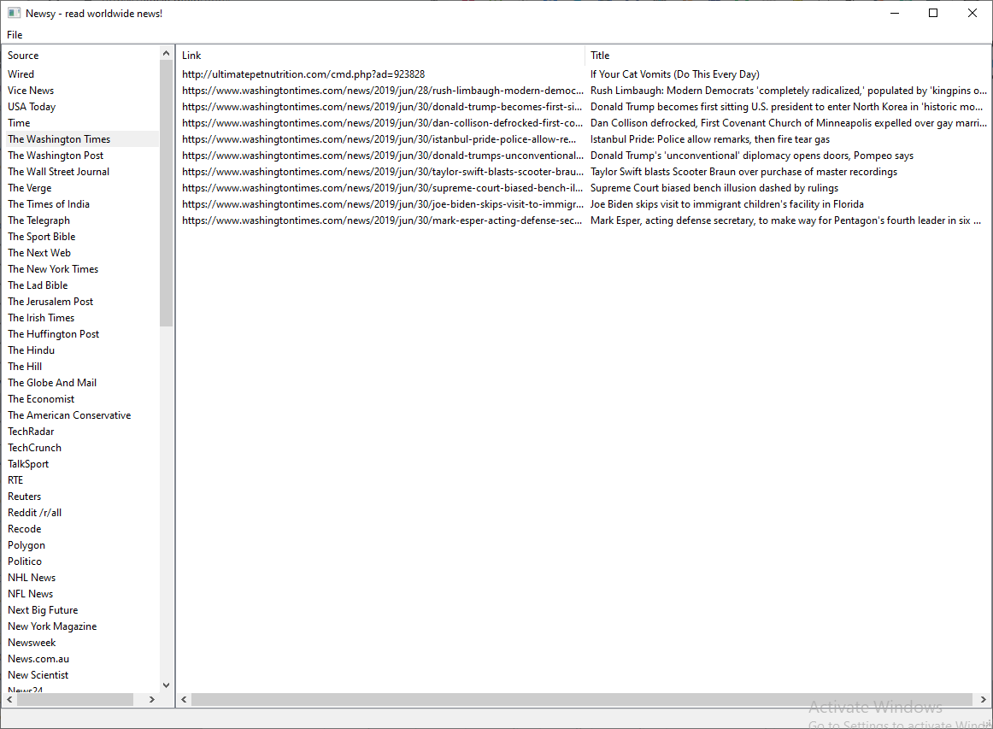Select New Scientist source
Screen dimensions: 993x729
[38, 676]
